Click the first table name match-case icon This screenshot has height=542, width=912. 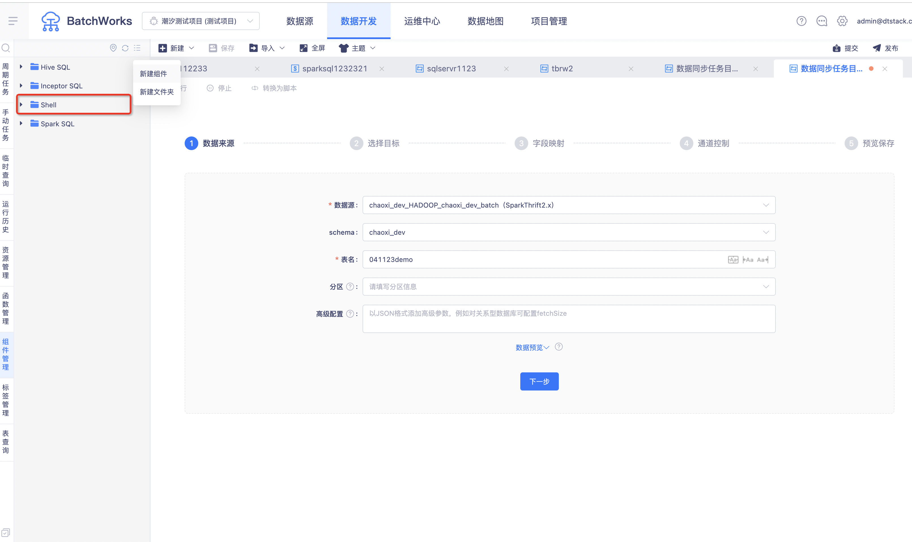coord(733,260)
